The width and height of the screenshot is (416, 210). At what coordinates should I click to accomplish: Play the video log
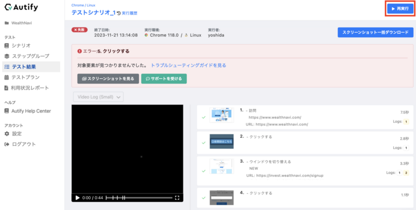pos(77,198)
